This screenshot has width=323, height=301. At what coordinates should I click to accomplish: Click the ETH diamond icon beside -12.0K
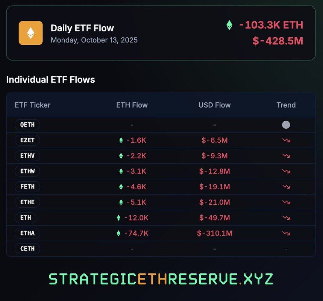click(x=119, y=218)
